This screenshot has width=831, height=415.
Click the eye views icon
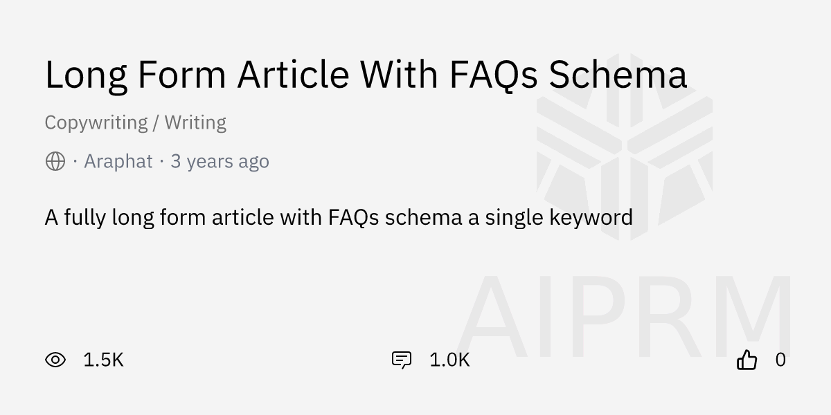click(55, 360)
